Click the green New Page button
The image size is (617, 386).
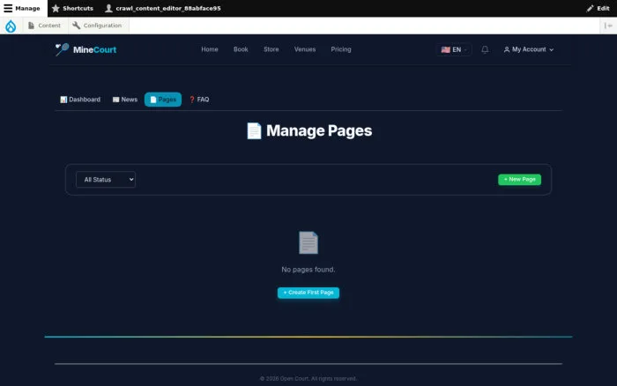[x=519, y=180]
